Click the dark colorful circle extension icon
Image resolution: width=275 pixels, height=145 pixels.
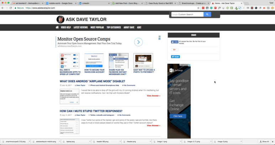(x=256, y=8)
